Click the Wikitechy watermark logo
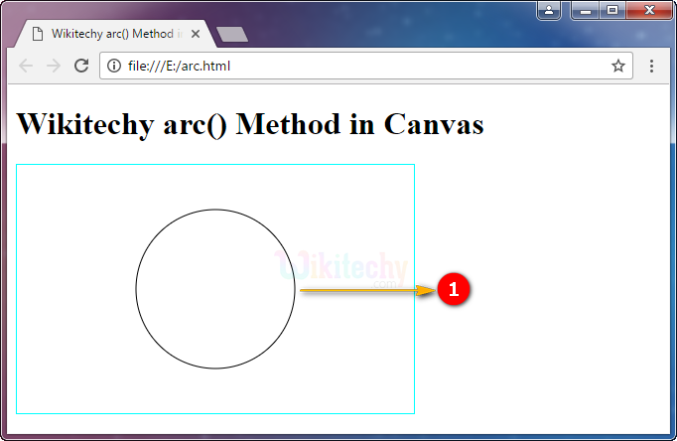 tap(342, 267)
